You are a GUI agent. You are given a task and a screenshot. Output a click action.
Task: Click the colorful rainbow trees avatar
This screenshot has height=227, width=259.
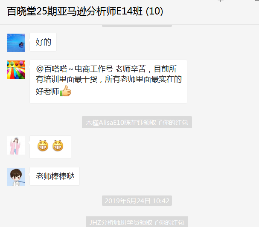coord(16,69)
